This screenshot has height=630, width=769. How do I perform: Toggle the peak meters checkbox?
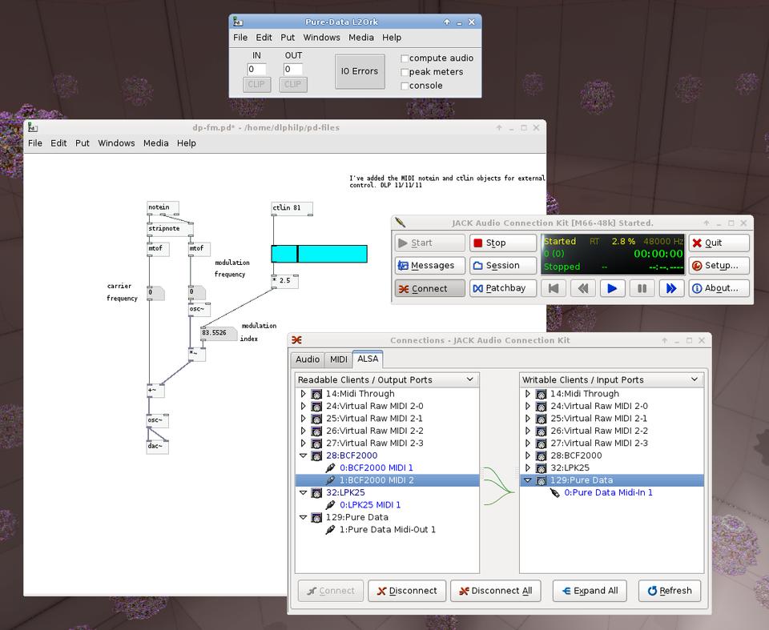click(405, 72)
